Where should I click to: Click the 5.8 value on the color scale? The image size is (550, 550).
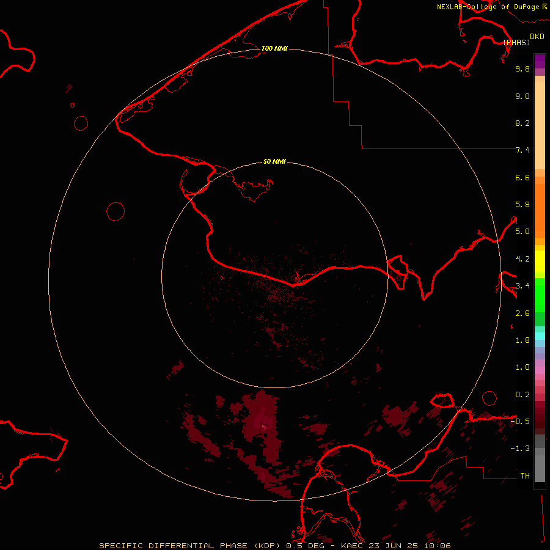click(x=522, y=205)
